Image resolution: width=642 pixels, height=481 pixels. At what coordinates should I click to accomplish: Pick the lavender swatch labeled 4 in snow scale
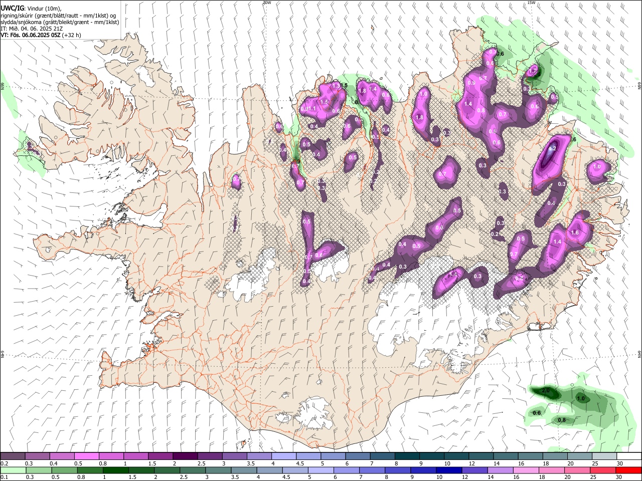[284, 456]
